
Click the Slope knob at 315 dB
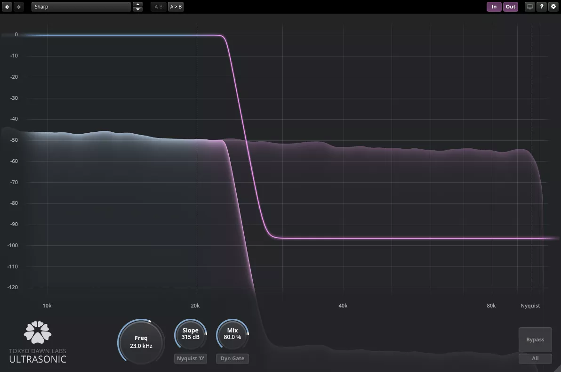click(x=191, y=334)
